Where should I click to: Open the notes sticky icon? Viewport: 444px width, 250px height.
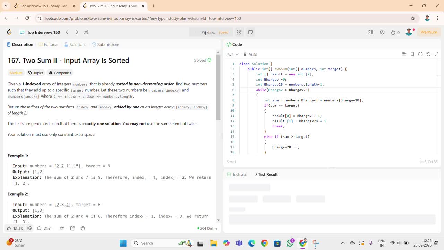pos(250,32)
